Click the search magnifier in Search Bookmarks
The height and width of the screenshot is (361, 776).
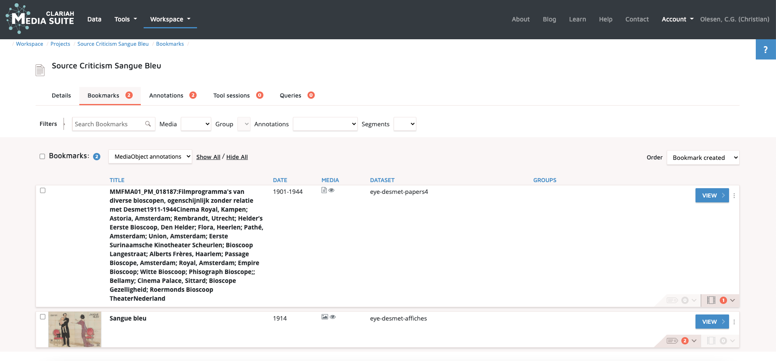tap(148, 124)
